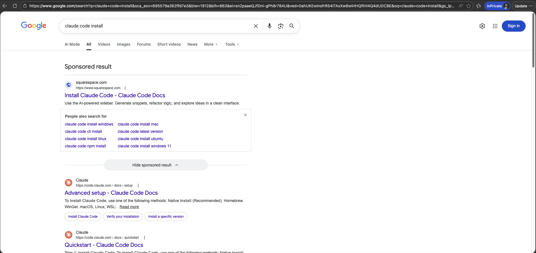
Task: Sign in to Google
Action: click(x=514, y=26)
